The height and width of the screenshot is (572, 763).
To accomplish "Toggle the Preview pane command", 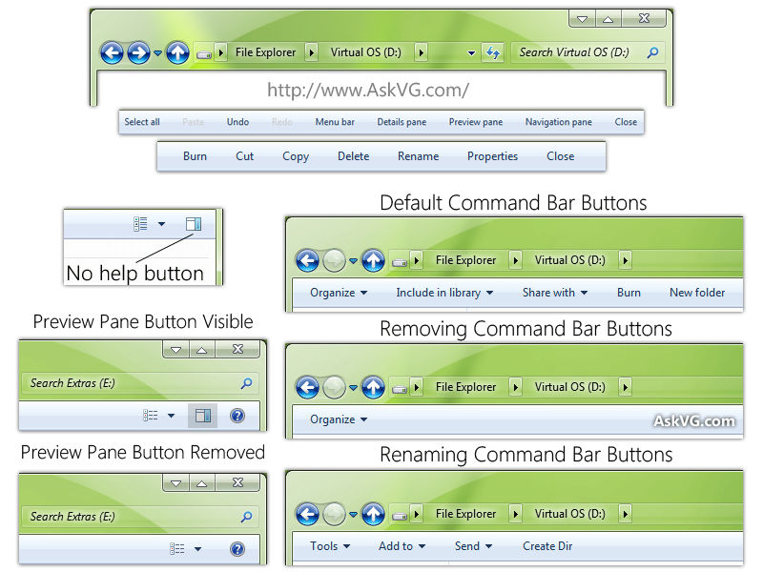I will (x=475, y=122).
